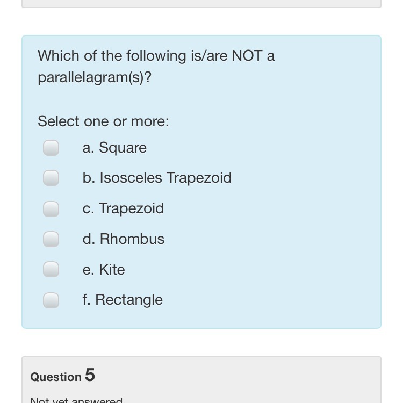Enable the Trapezoid option checkbox
This screenshot has height=403, width=403.
coord(51,208)
